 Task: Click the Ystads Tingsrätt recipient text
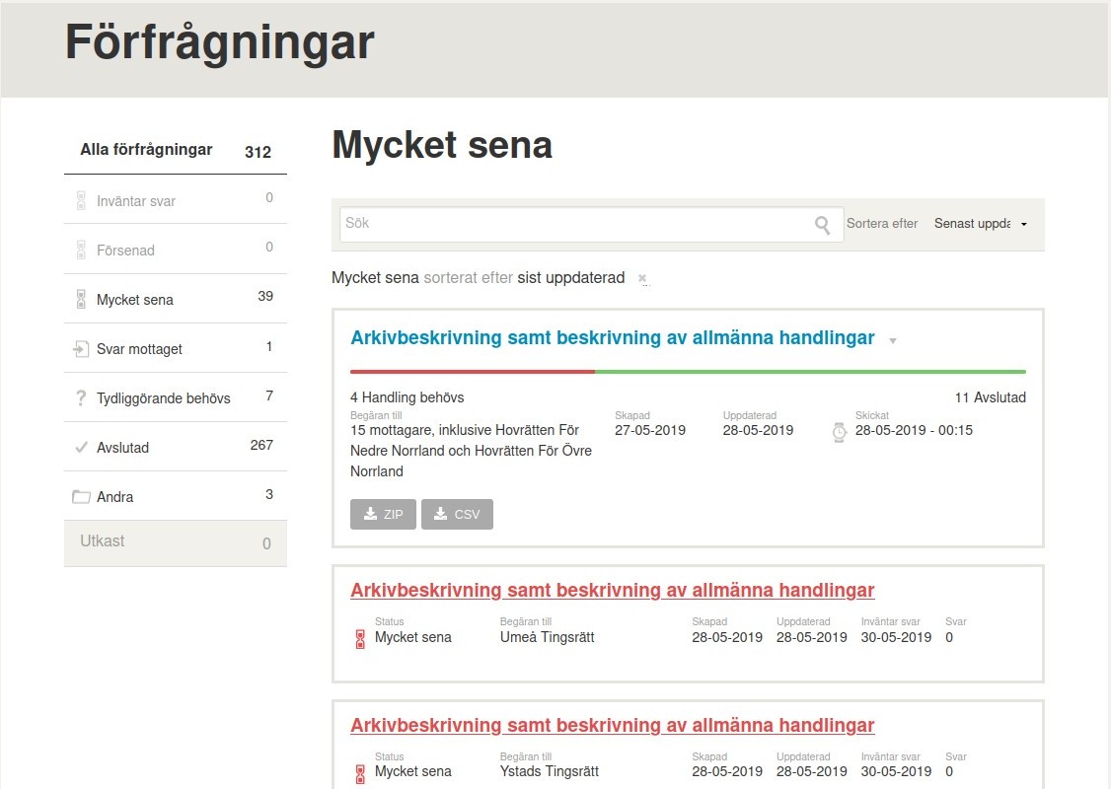pos(550,771)
